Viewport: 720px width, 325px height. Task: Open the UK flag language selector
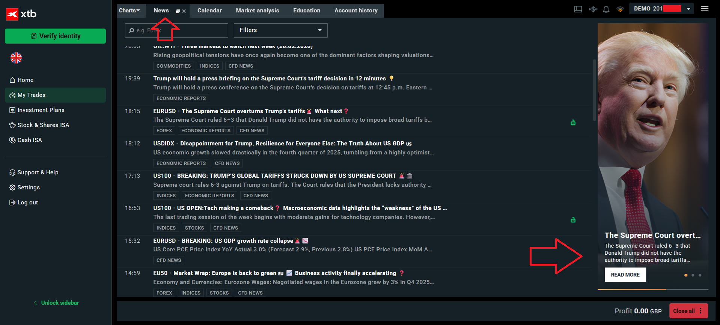tap(16, 58)
